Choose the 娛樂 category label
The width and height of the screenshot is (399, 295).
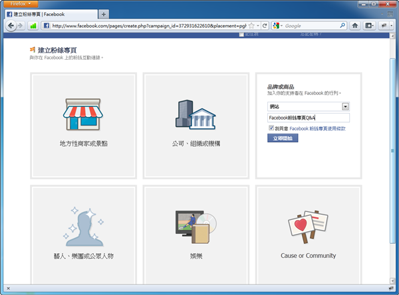point(196,256)
